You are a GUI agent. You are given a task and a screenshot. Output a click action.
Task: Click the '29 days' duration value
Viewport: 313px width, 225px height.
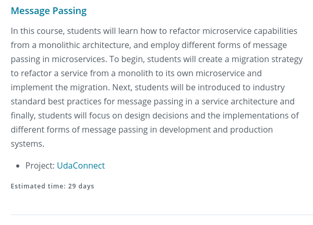[81, 186]
